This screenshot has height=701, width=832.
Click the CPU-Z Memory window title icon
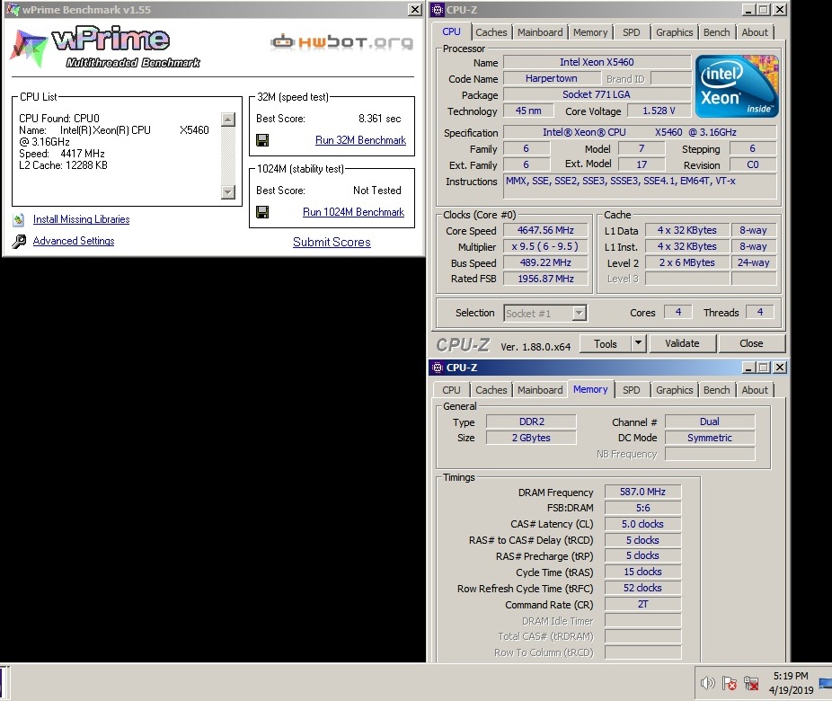tap(438, 368)
